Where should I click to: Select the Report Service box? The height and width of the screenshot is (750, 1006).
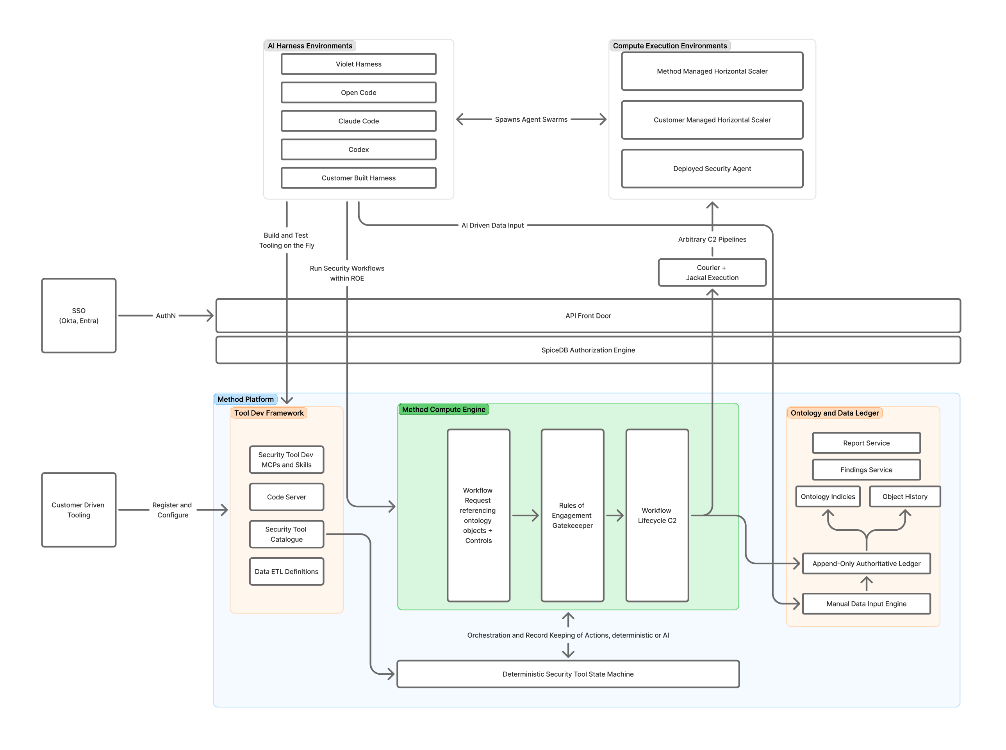867,443
